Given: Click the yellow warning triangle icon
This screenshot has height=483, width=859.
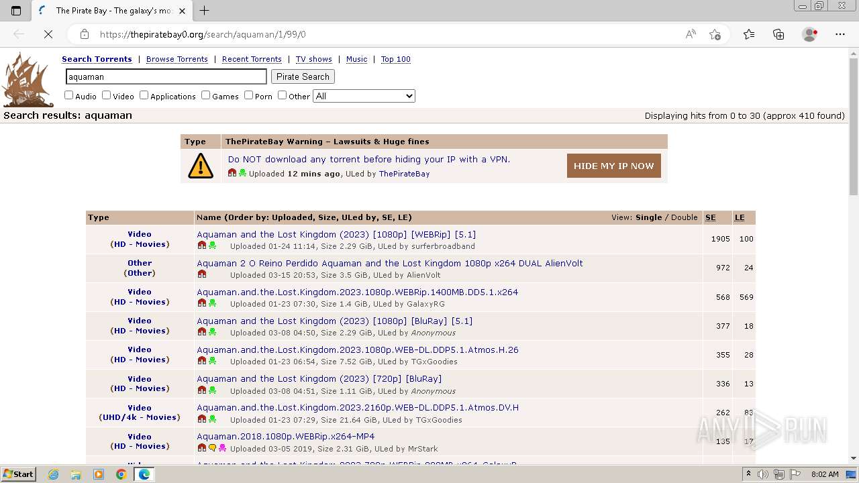Looking at the screenshot, I should click(201, 166).
